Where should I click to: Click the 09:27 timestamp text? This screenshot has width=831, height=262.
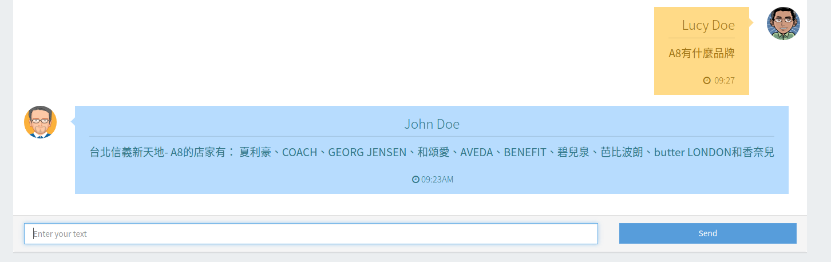724,81
